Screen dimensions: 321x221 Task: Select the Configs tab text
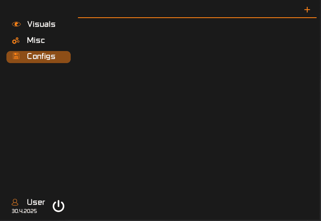(41, 56)
